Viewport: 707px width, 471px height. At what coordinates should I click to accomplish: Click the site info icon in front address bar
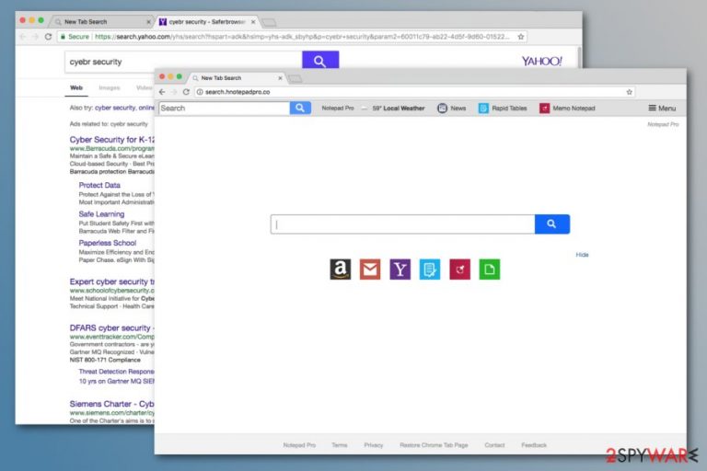click(x=200, y=92)
